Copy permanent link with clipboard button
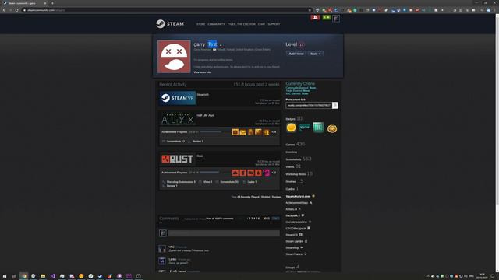 point(335,106)
